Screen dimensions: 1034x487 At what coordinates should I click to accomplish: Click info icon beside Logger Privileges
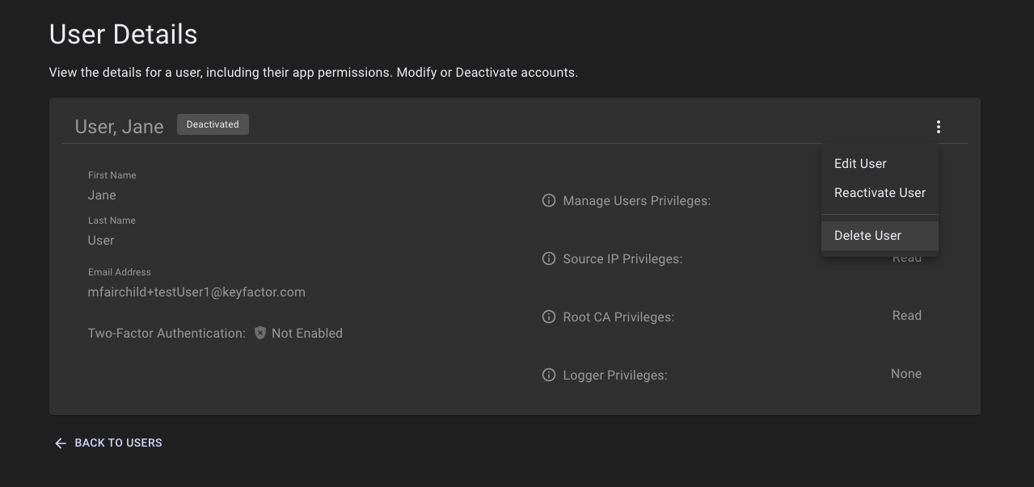point(548,375)
